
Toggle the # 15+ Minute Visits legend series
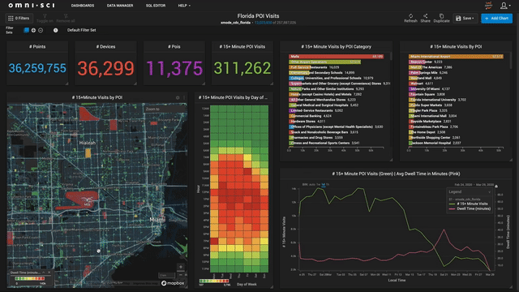click(469, 204)
